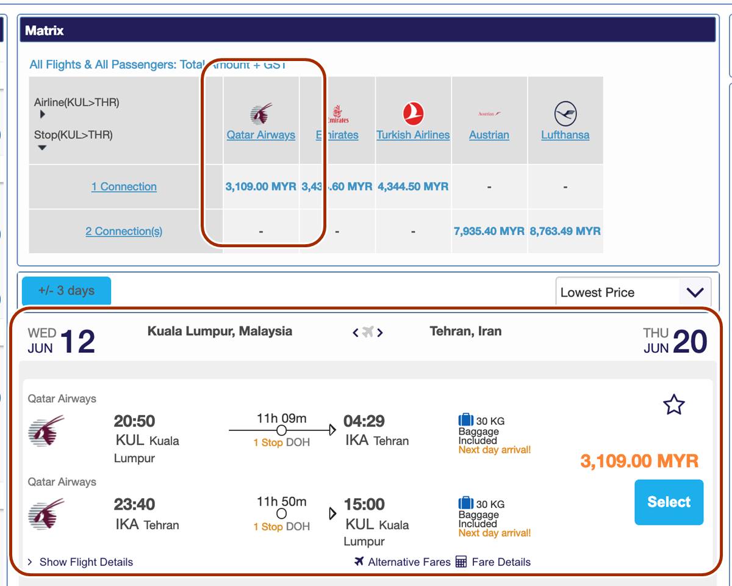Open Fare Details
Viewport: 732px width, 586px height.
[x=501, y=562]
